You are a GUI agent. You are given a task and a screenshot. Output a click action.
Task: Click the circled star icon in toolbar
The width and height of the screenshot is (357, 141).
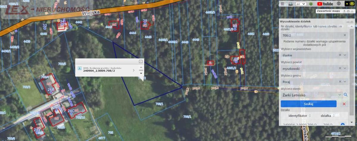tap(339, 4)
